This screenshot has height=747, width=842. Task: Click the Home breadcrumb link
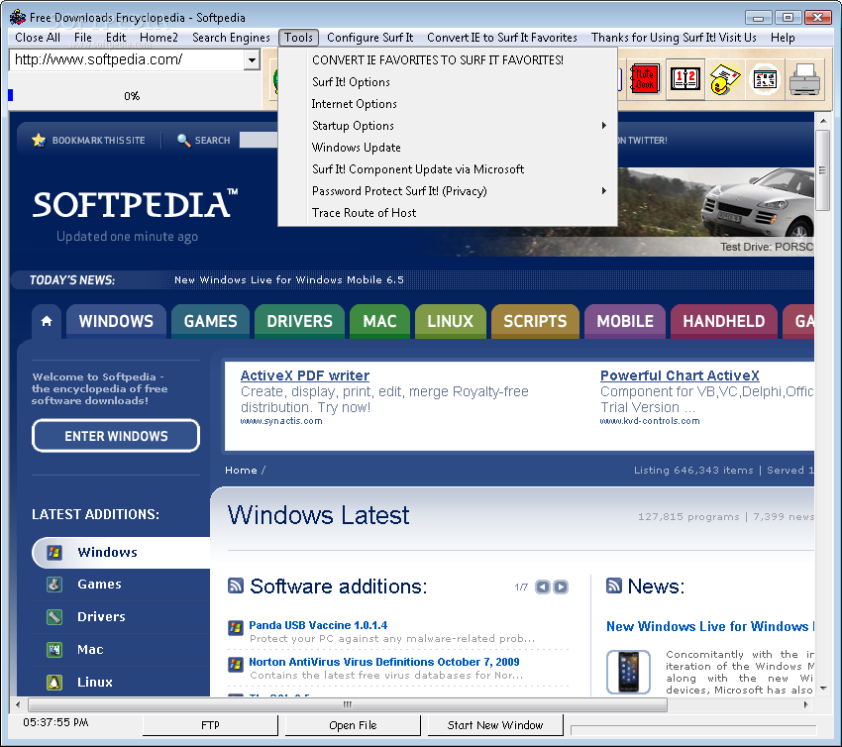241,470
